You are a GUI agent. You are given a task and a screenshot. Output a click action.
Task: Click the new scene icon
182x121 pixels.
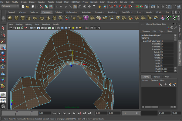[23, 7]
